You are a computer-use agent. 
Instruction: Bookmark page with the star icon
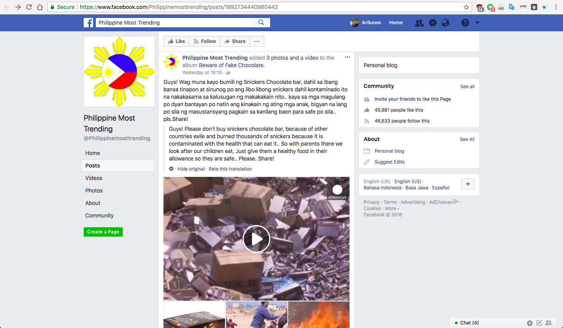click(466, 7)
